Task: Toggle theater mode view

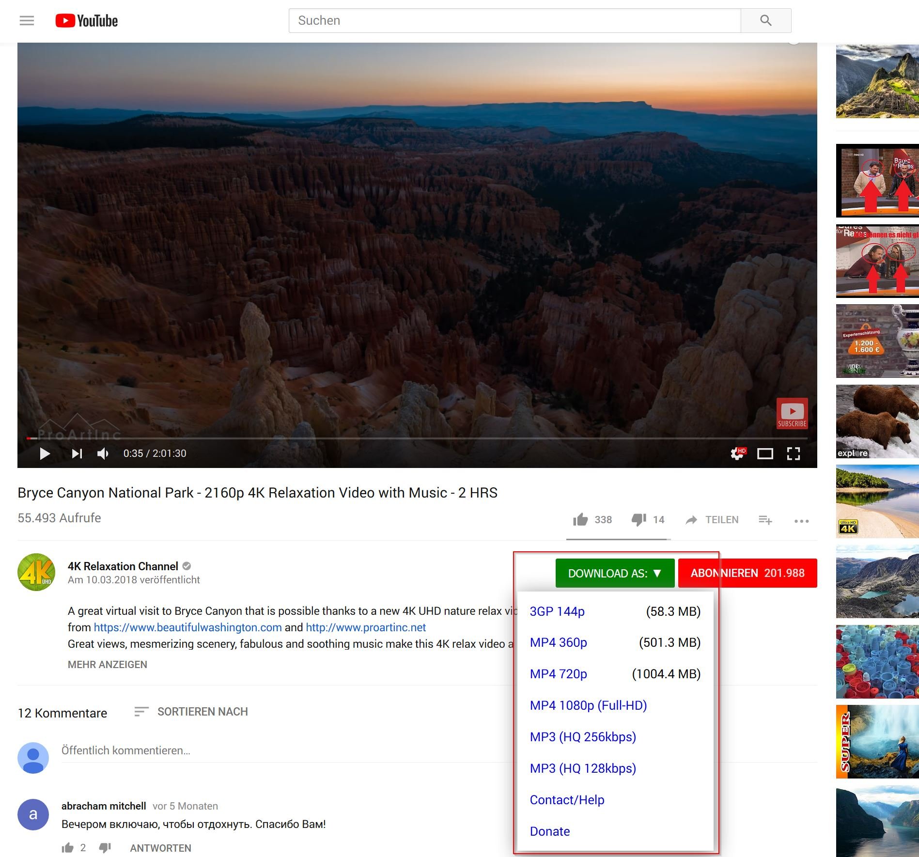Action: coord(765,453)
